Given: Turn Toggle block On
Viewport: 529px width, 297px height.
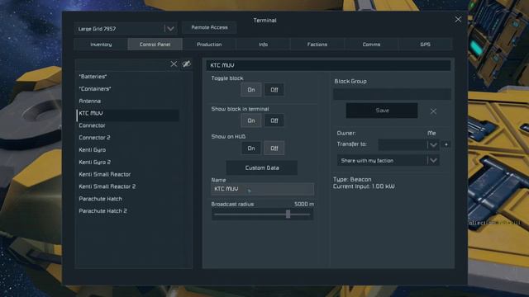Looking at the screenshot, I should [251, 90].
